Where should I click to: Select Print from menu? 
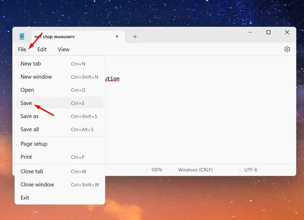60,157
